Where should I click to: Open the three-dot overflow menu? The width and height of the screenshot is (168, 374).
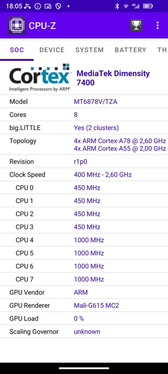(x=157, y=25)
